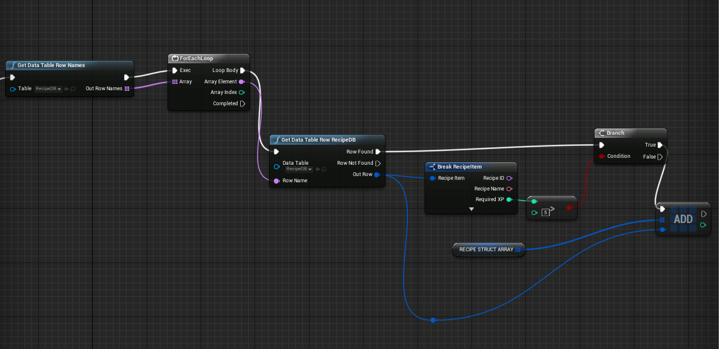Open Data Table RecipeDB dropdown selector
719x349 pixels.
point(298,169)
